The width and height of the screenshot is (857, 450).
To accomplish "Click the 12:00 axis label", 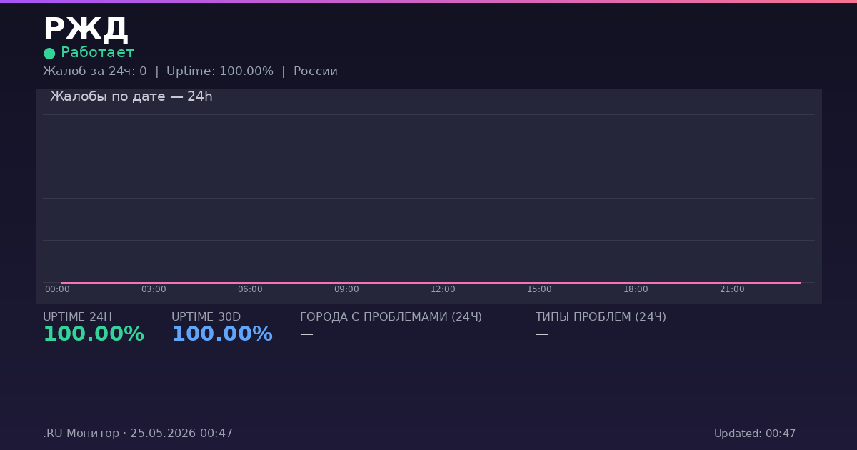I will click(443, 289).
